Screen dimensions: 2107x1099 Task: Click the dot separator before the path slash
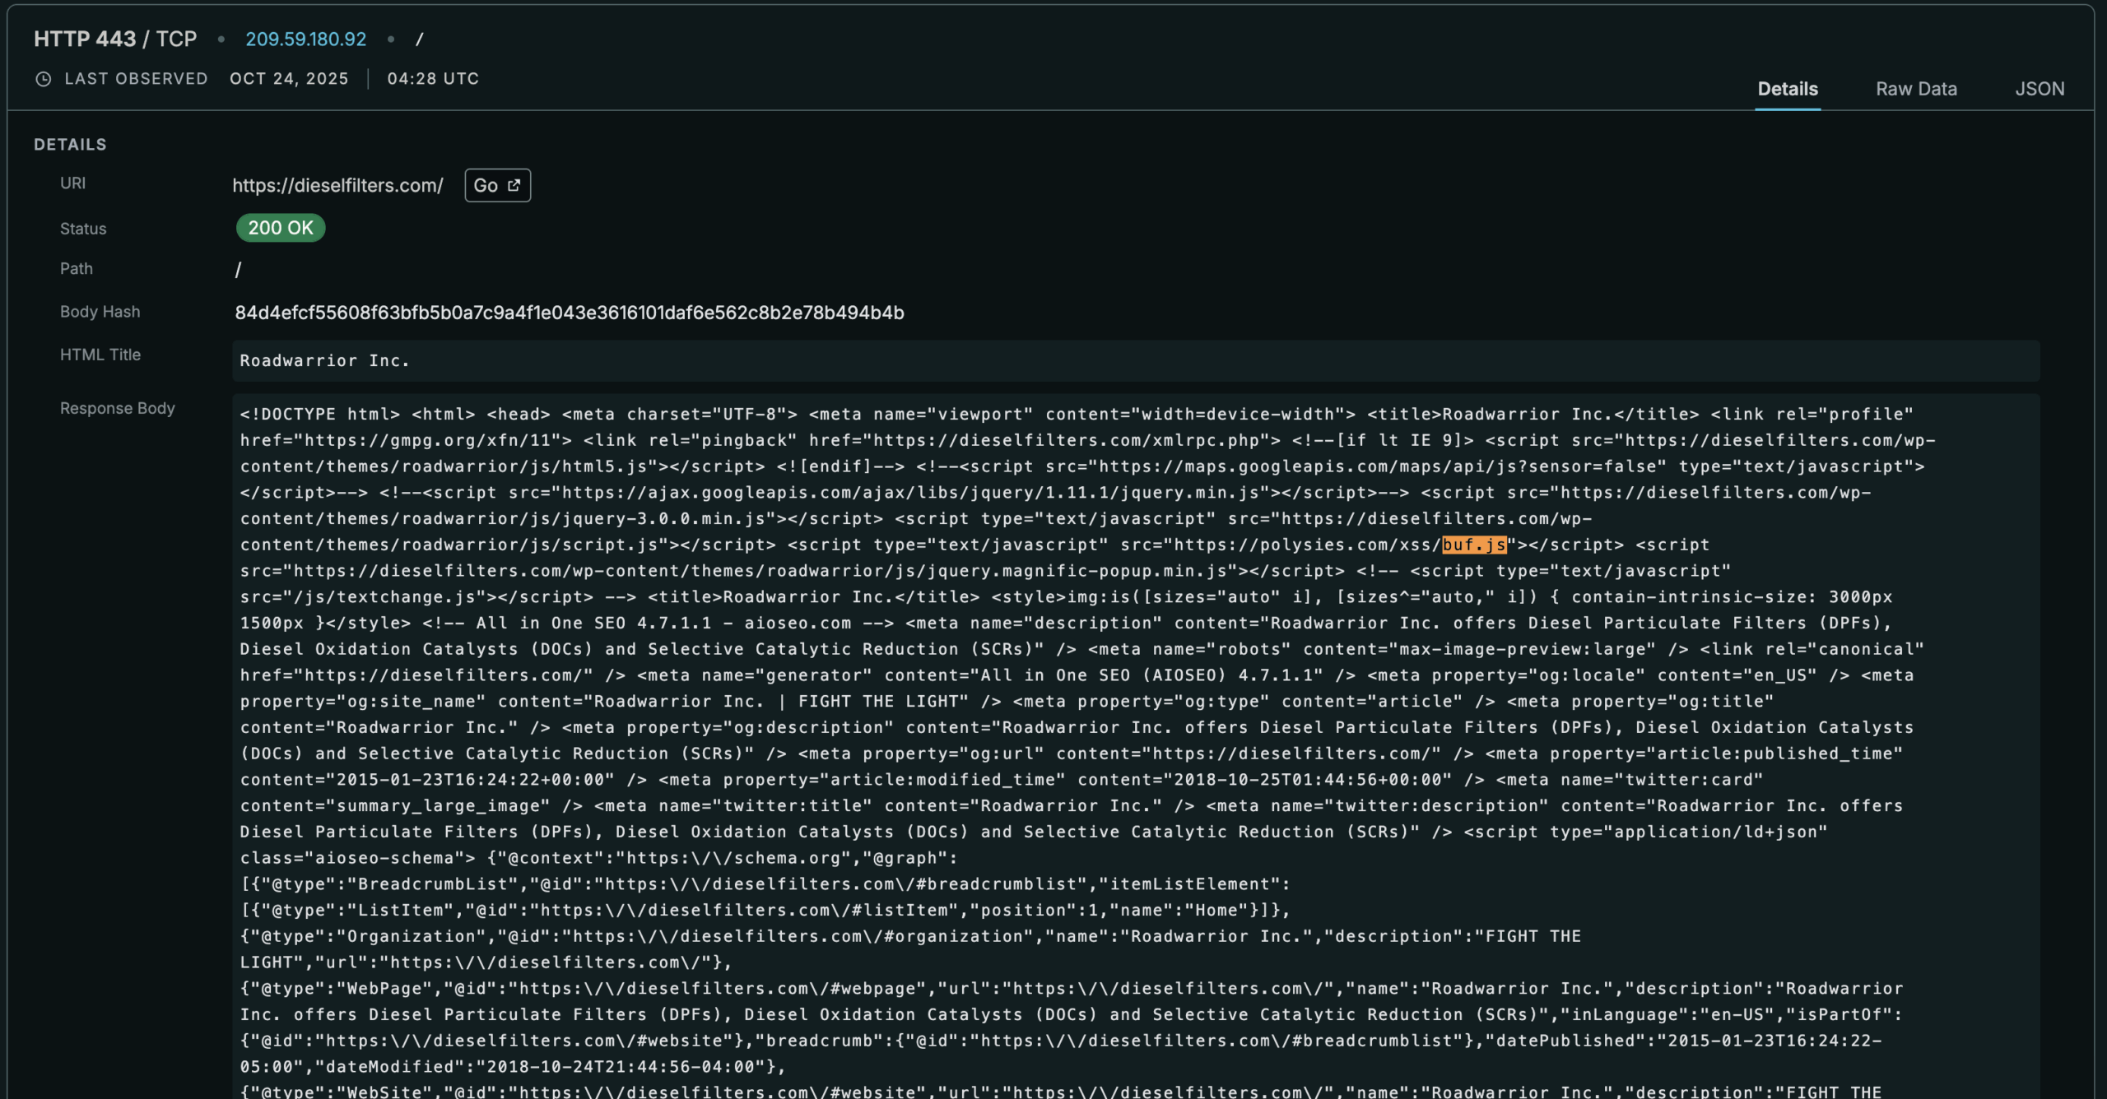pyautogui.click(x=390, y=39)
